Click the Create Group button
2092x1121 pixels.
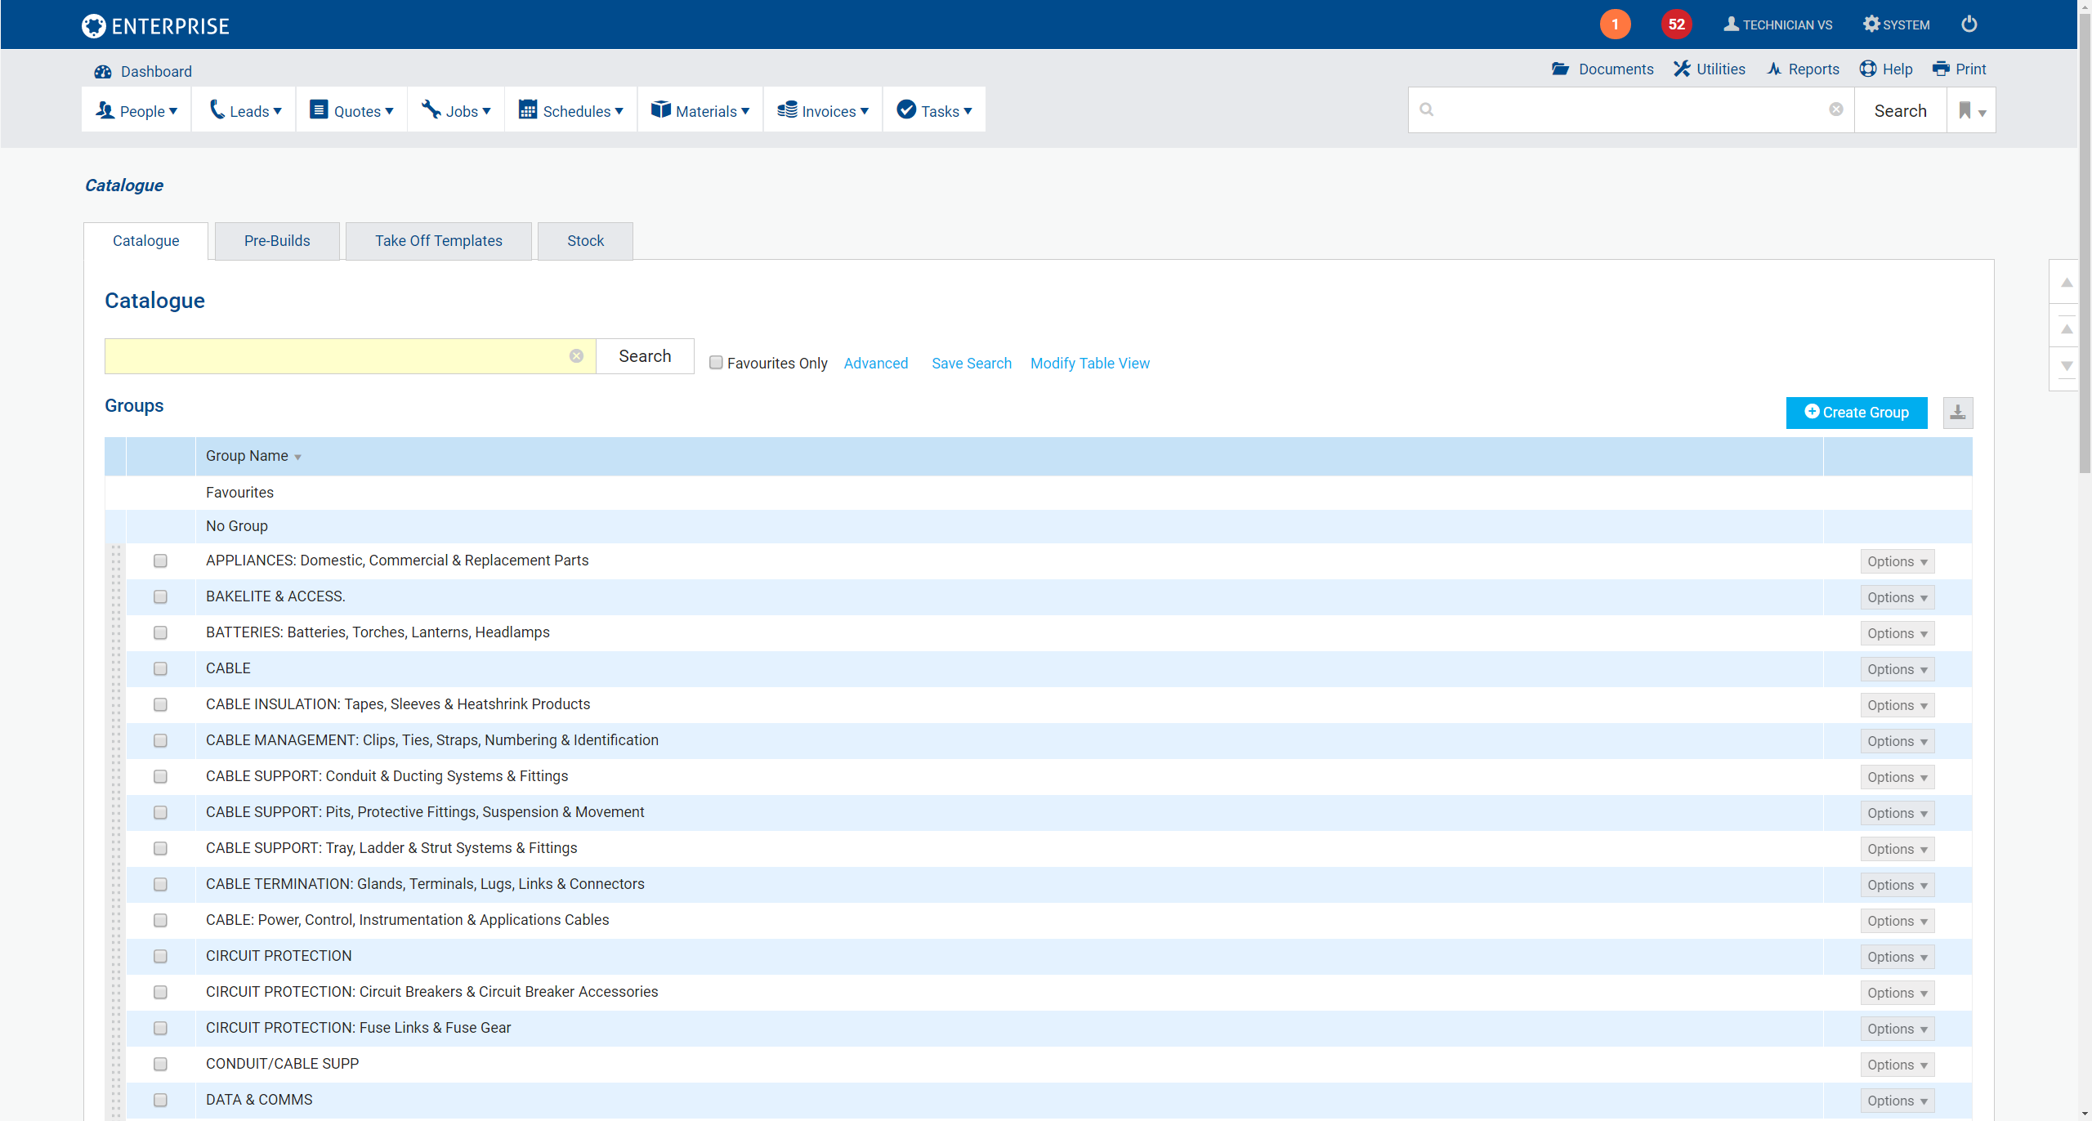(x=1855, y=411)
